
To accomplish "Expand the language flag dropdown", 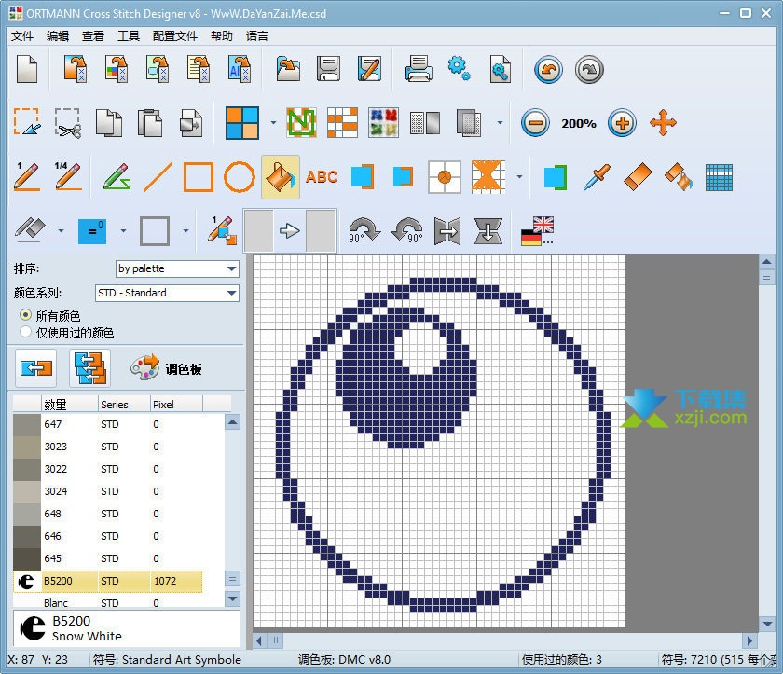I will pos(535,230).
